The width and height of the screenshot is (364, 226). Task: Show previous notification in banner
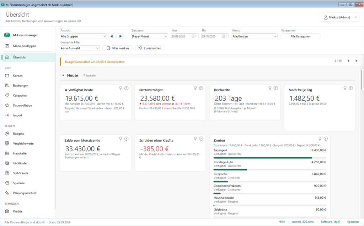[x=348, y=61]
